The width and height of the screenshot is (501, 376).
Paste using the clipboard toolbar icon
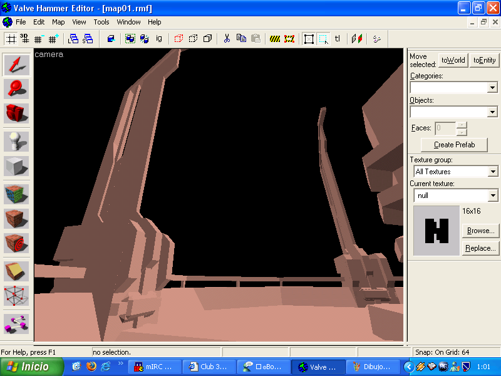click(x=256, y=39)
